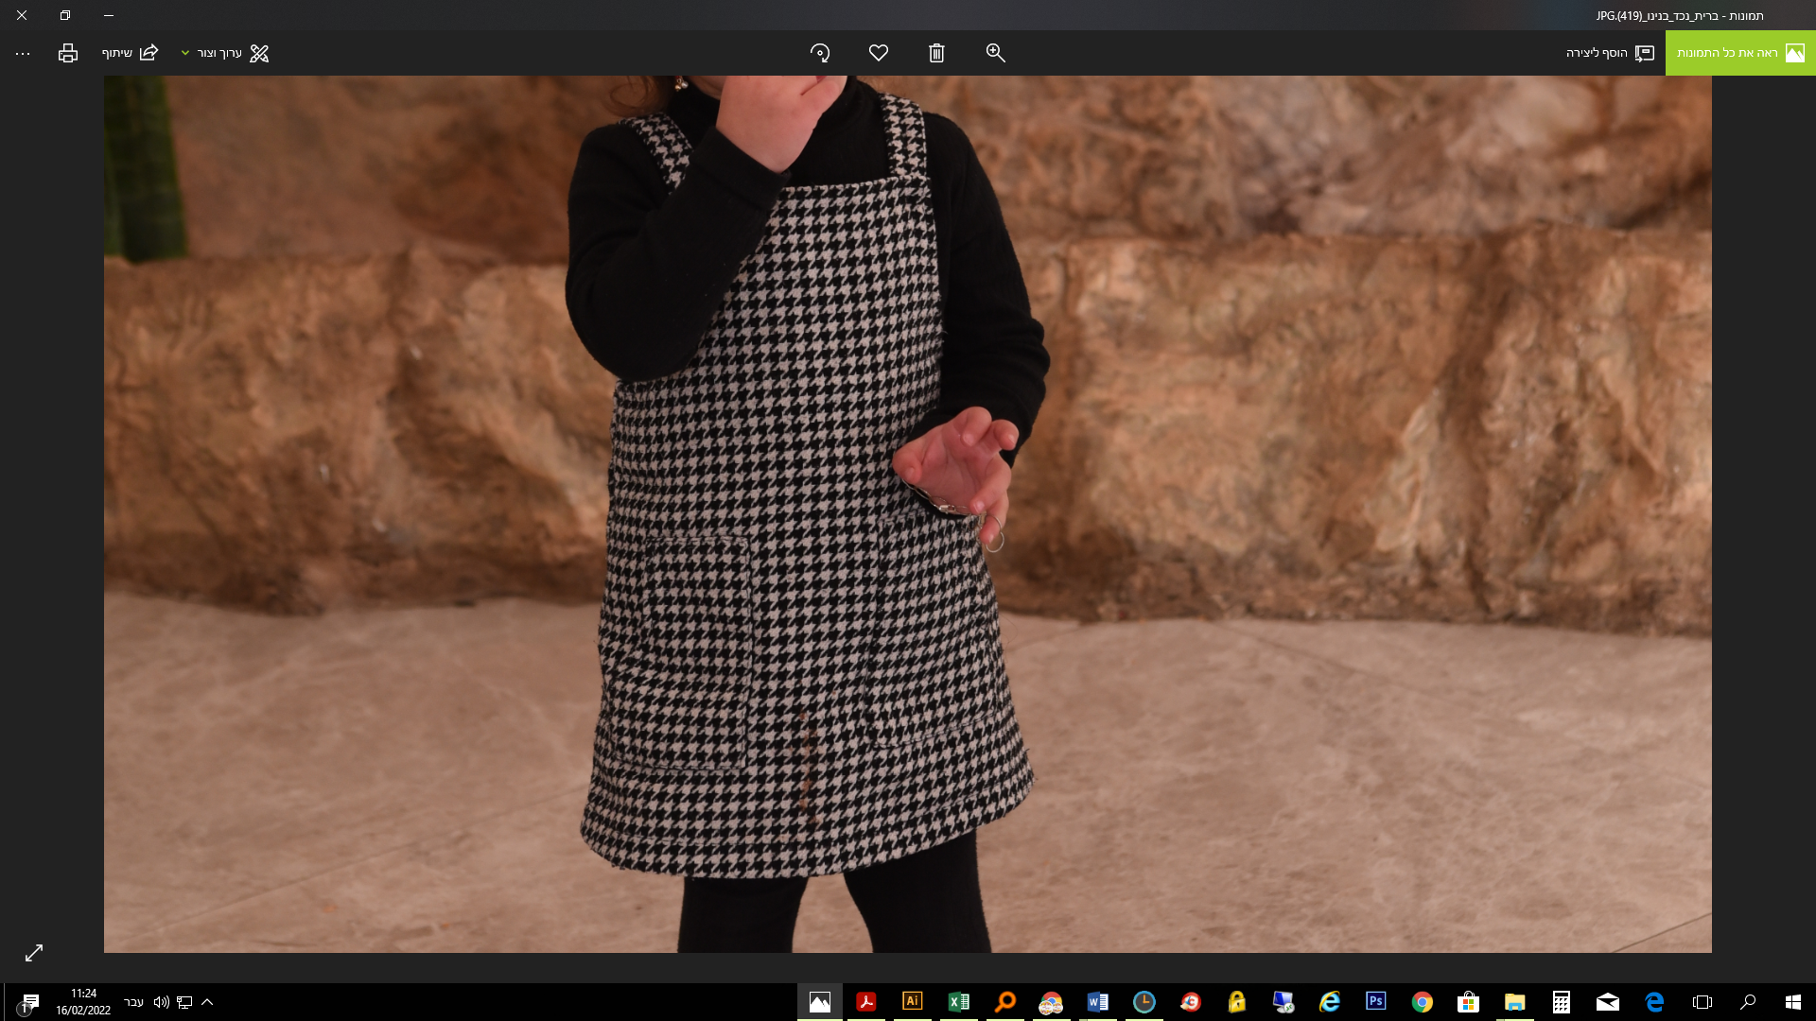Add photo to favorites heart

point(879,53)
